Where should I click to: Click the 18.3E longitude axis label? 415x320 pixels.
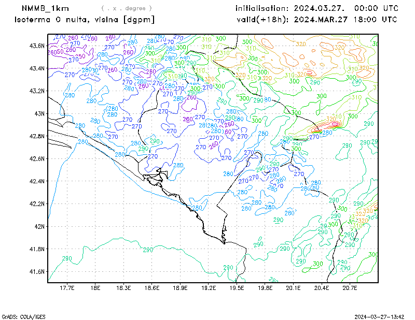[x=123, y=288]
